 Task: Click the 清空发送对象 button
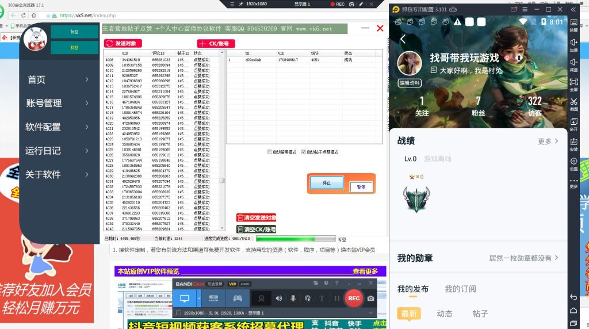click(257, 218)
